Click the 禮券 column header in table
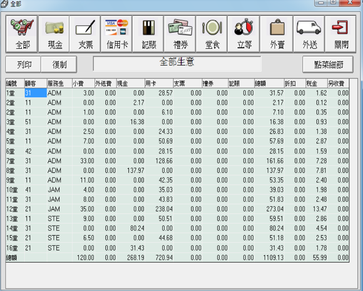The image size is (363, 291). (215, 83)
